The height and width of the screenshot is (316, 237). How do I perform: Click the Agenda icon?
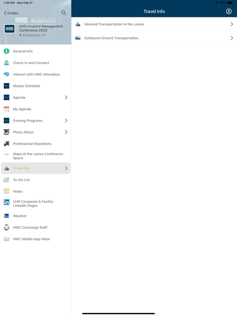click(x=6, y=97)
